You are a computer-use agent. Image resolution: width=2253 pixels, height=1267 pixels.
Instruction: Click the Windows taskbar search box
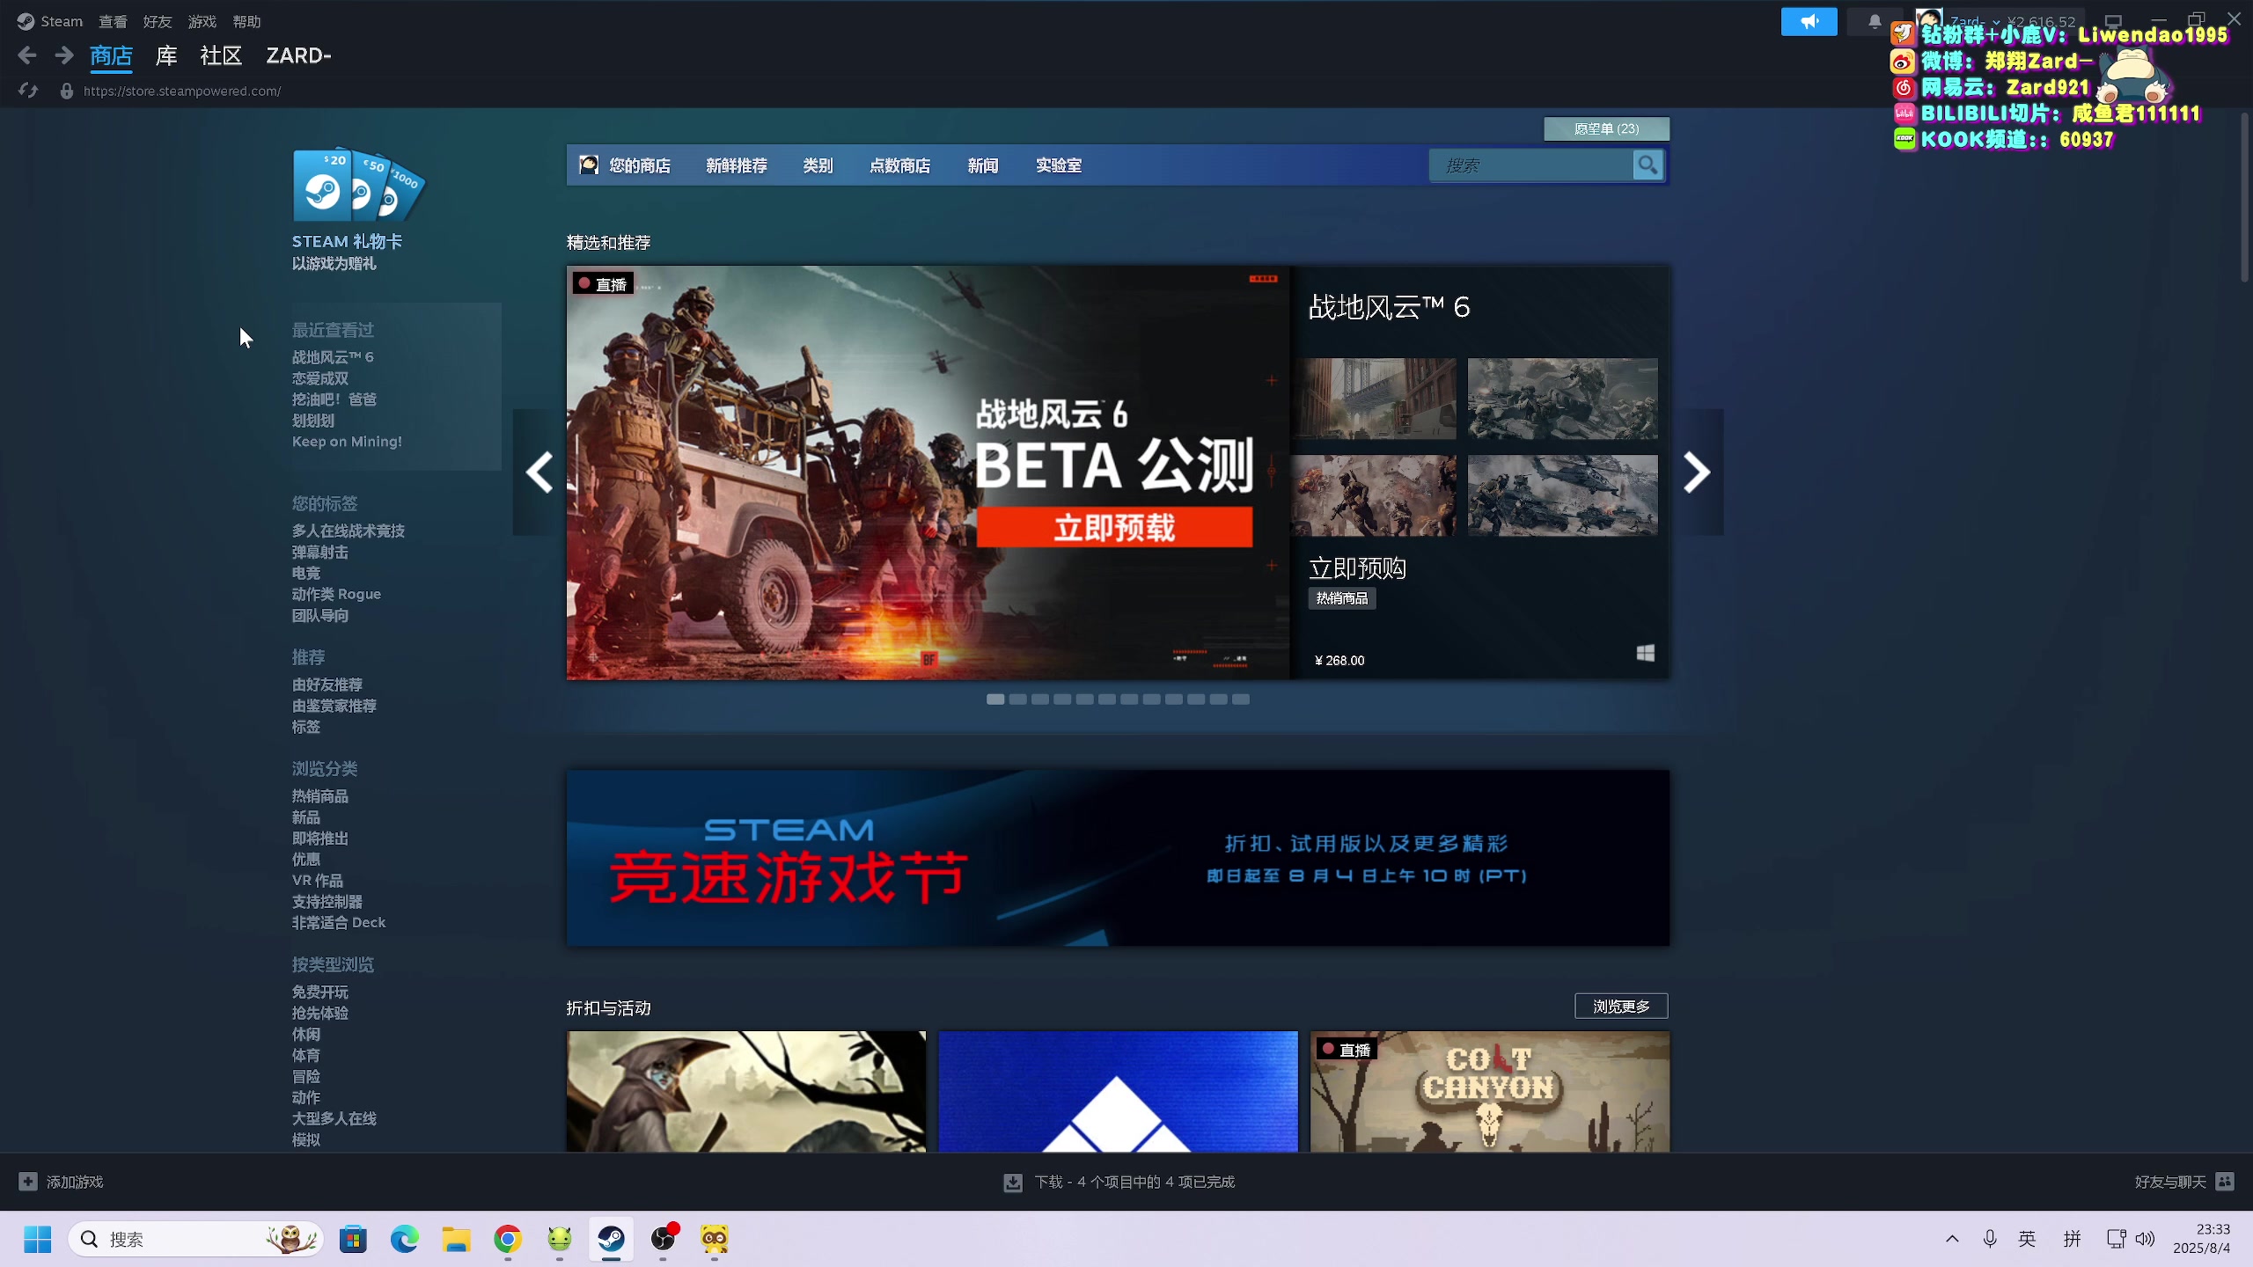(x=195, y=1240)
